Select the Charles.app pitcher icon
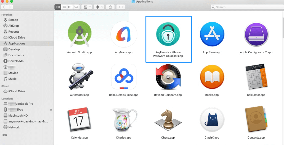This screenshot has height=145, width=284. click(124, 120)
